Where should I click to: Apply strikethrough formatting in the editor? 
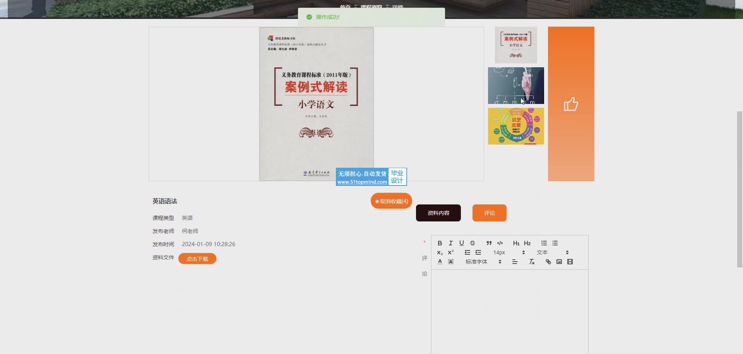(x=472, y=243)
